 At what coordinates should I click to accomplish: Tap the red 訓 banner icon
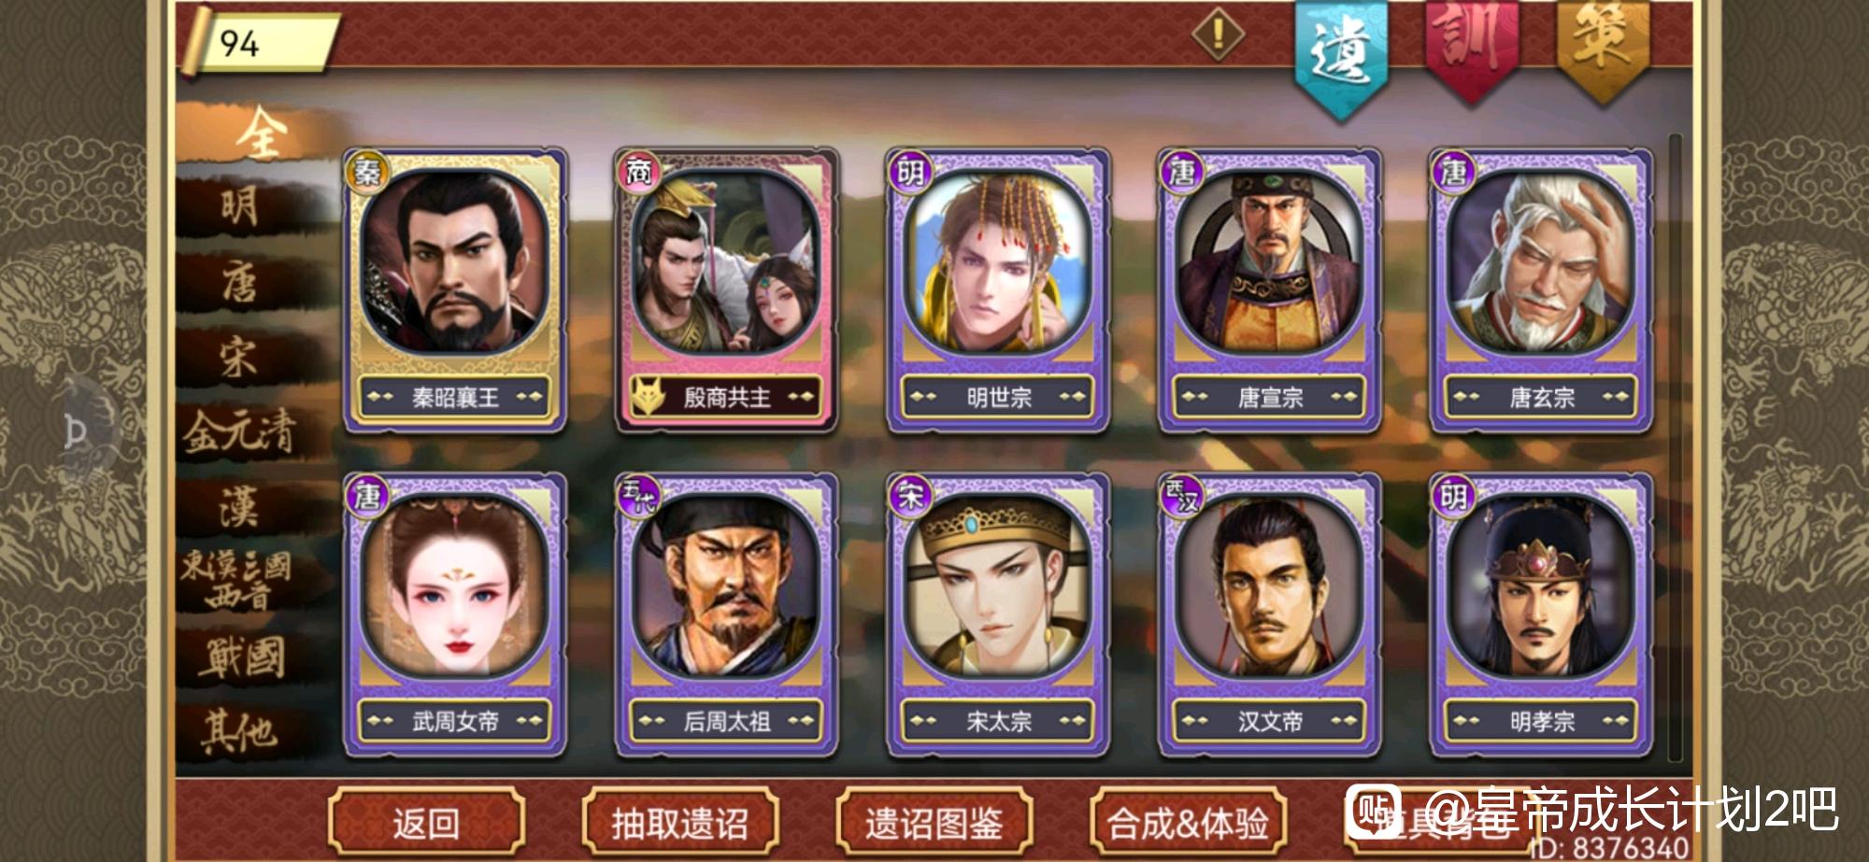[x=1473, y=49]
